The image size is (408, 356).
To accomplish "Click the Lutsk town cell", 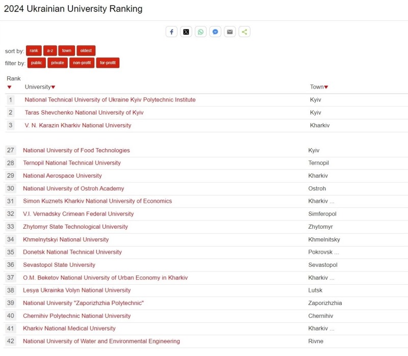I will pos(315,290).
